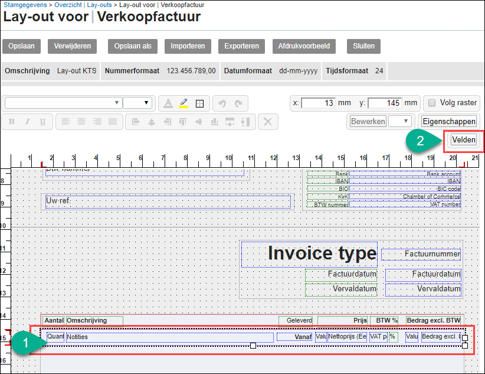Apply bold formatting with the B icon
Image resolution: width=485 pixels, height=374 pixels.
click(12, 121)
